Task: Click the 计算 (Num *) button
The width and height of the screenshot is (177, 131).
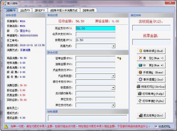Action: coord(151,65)
